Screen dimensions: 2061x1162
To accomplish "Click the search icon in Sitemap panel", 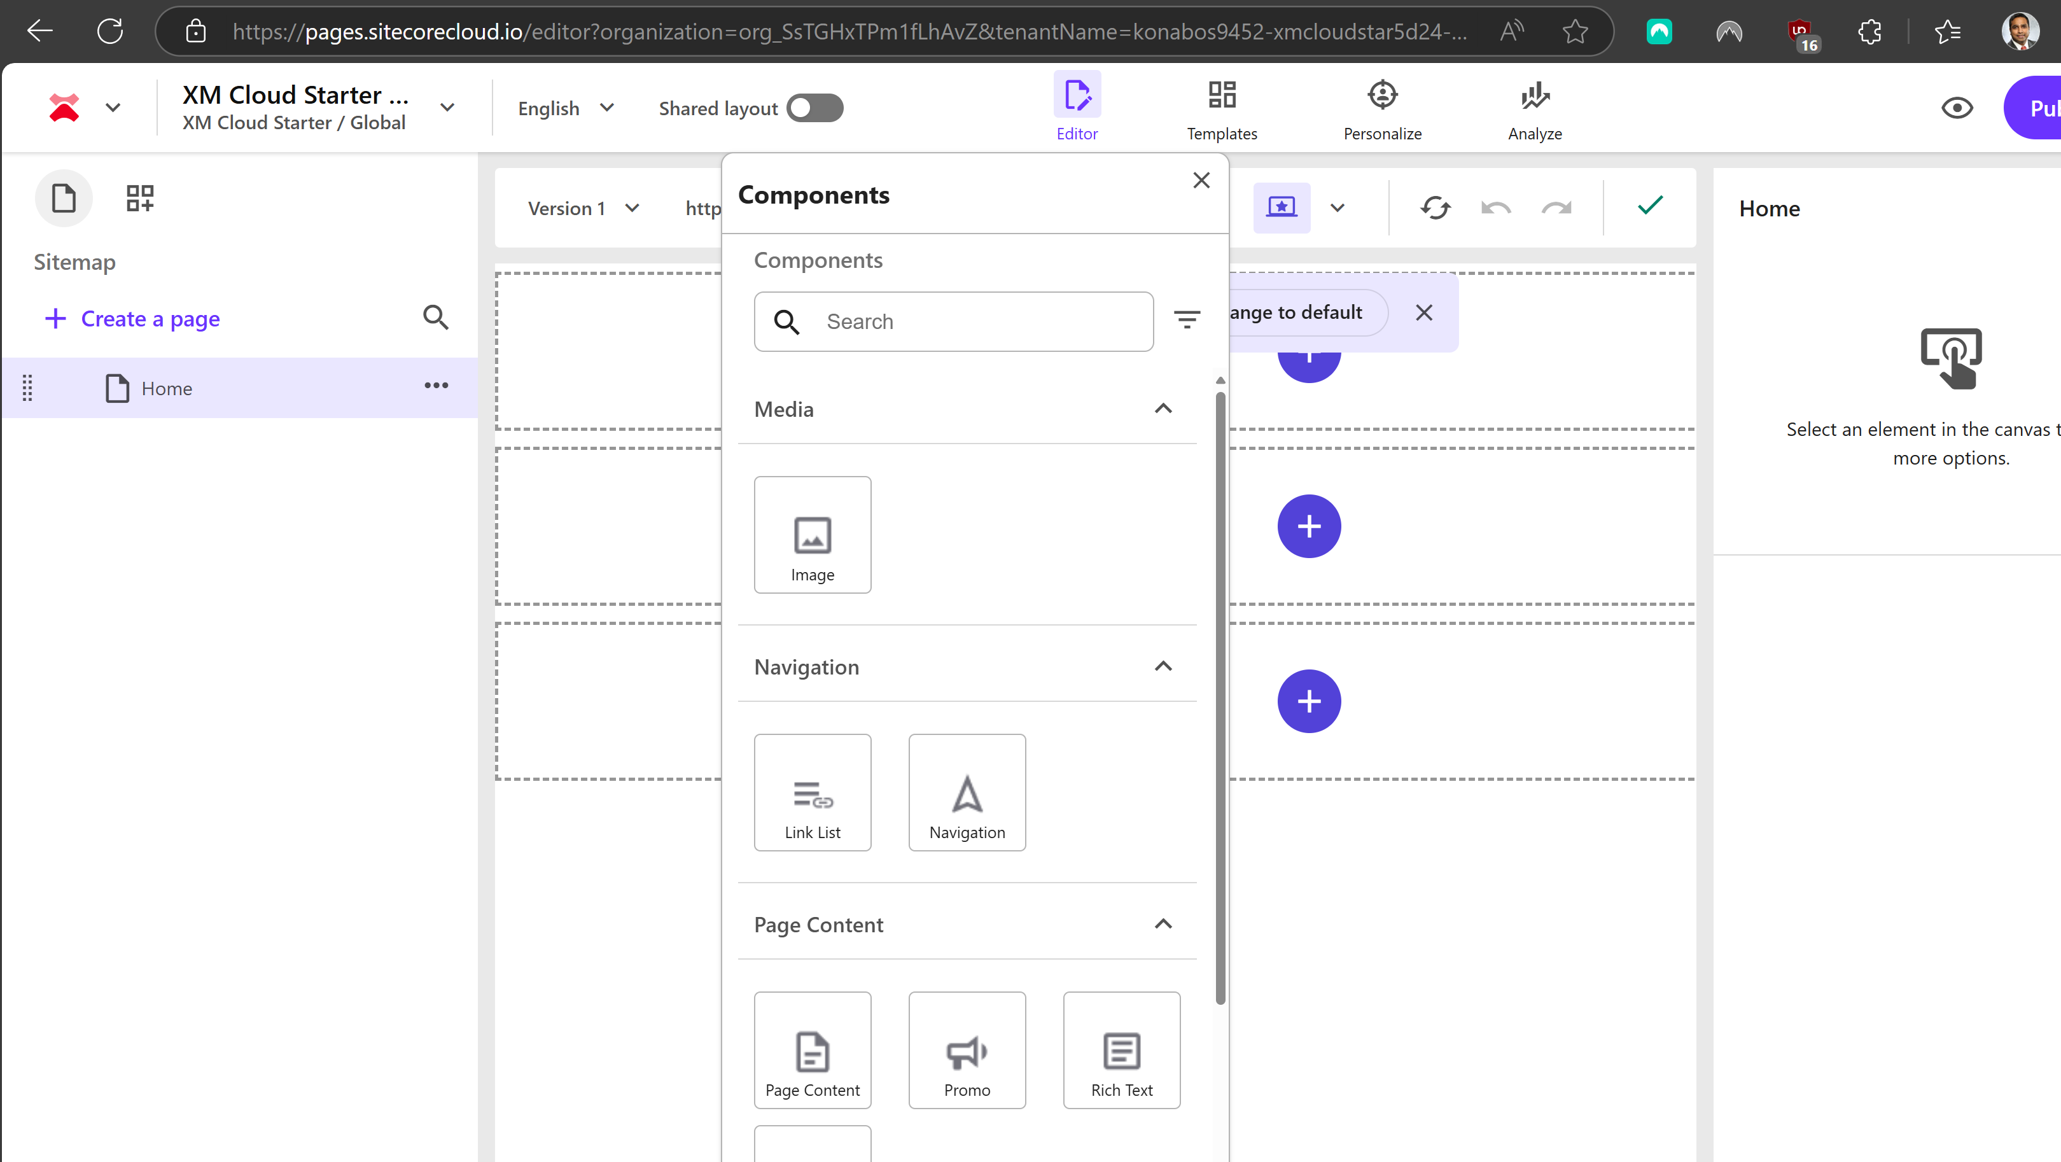I will point(435,318).
